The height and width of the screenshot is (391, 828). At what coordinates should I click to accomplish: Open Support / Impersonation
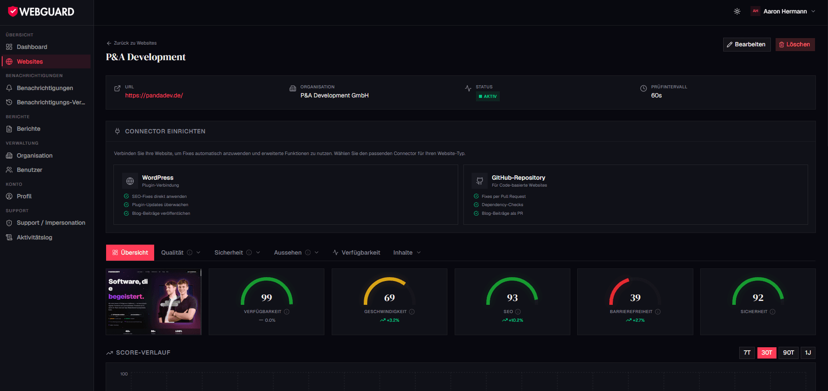click(x=46, y=223)
